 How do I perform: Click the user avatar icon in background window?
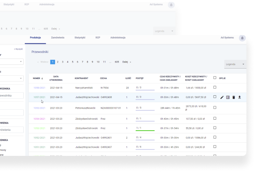click(170, 5)
